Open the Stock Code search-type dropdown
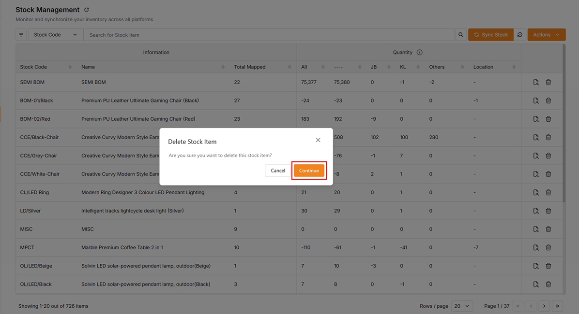579x314 pixels. pyautogui.click(x=55, y=35)
